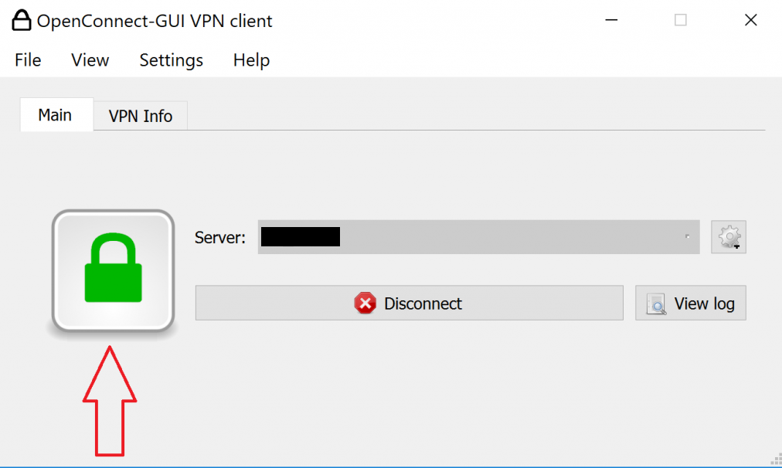The height and width of the screenshot is (468, 782).
Task: Close the OpenConnect-GUI VPN client window
Action: (x=750, y=21)
